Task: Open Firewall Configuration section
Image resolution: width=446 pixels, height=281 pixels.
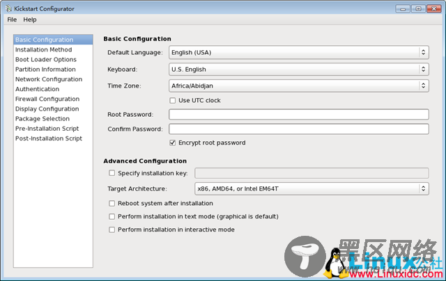Action: [x=53, y=99]
